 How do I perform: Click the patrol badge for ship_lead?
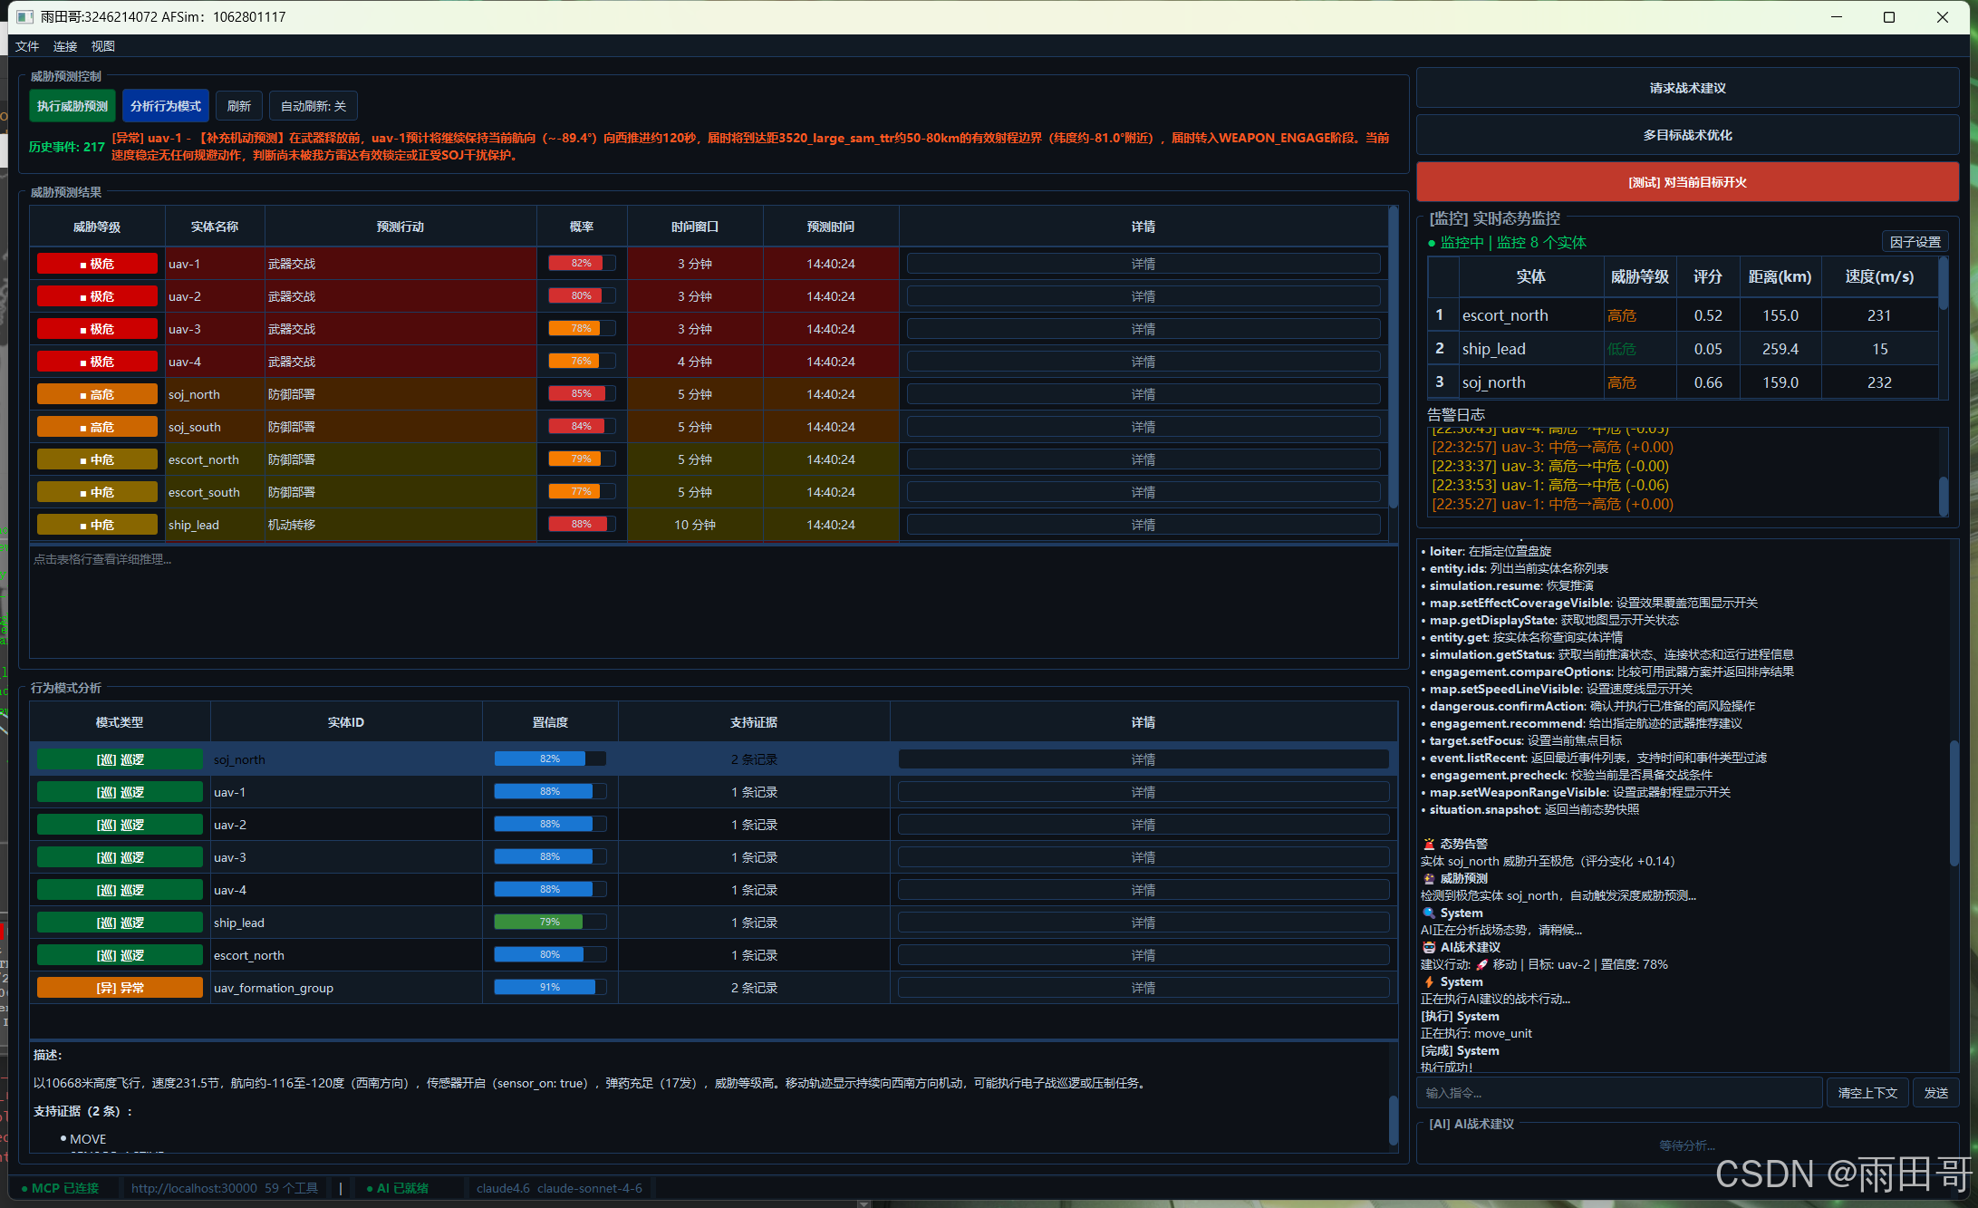click(120, 923)
